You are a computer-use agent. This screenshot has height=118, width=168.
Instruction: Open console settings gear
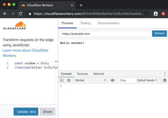pyautogui.click(x=165, y=80)
